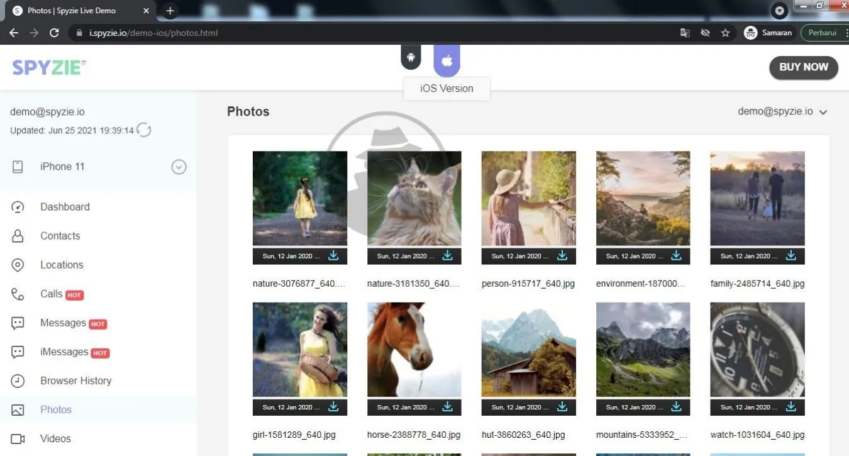
Task: Download mountains-5333952 photo
Action: [677, 406]
